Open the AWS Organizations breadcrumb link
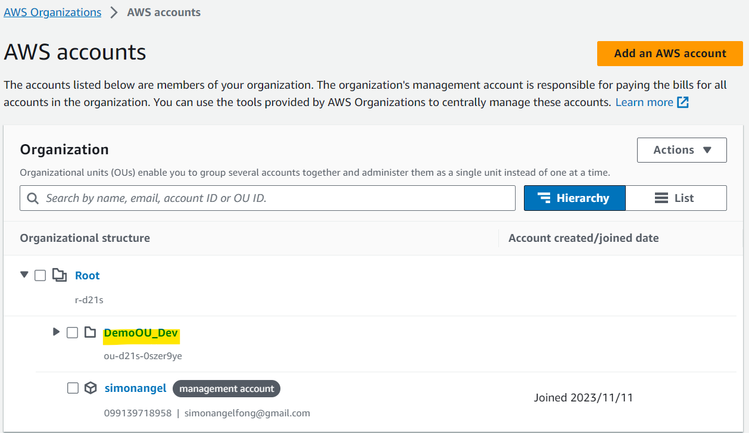749x433 pixels. (x=52, y=13)
